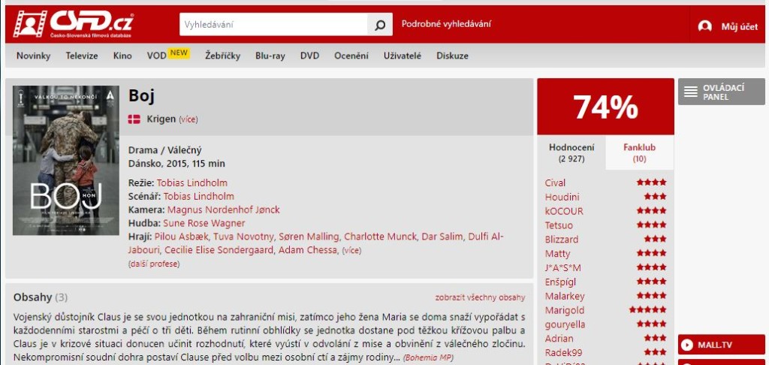Open DVD section
The height and width of the screenshot is (365, 769).
pos(309,56)
